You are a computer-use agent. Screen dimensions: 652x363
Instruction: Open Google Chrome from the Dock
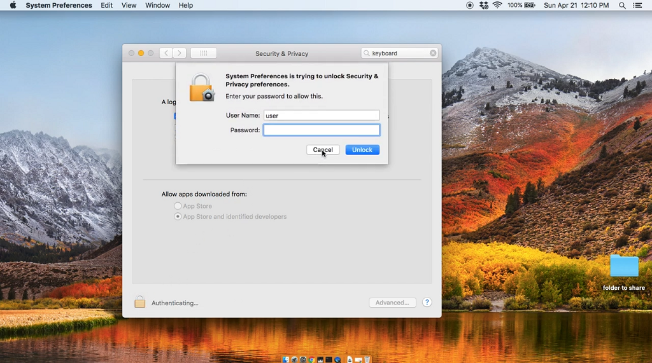(311, 360)
